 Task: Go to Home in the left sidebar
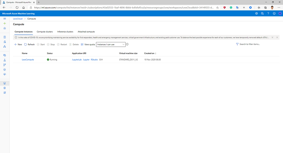point(5,28)
